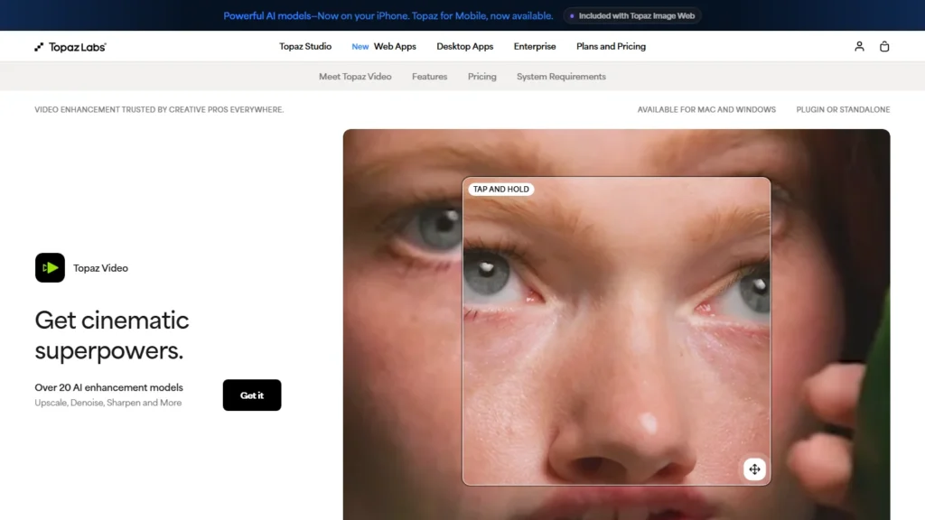
Task: Open the Web Apps menu
Action: [395, 46]
